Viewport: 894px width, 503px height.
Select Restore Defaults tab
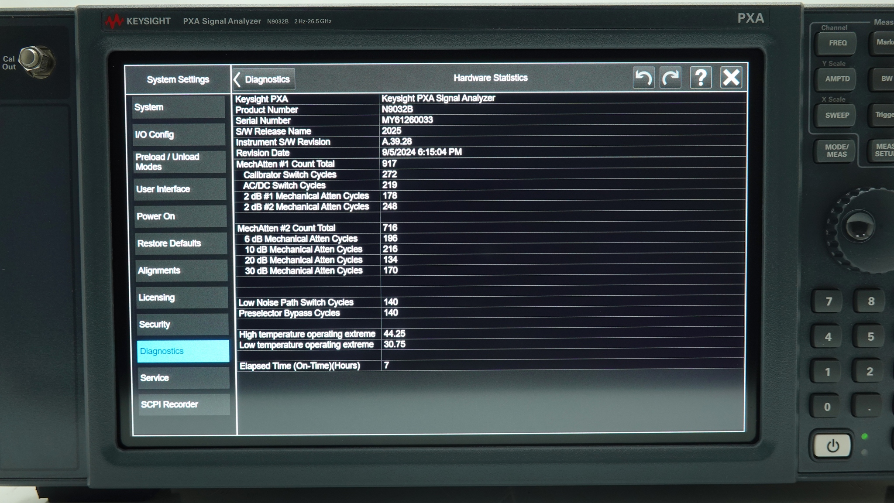(181, 243)
